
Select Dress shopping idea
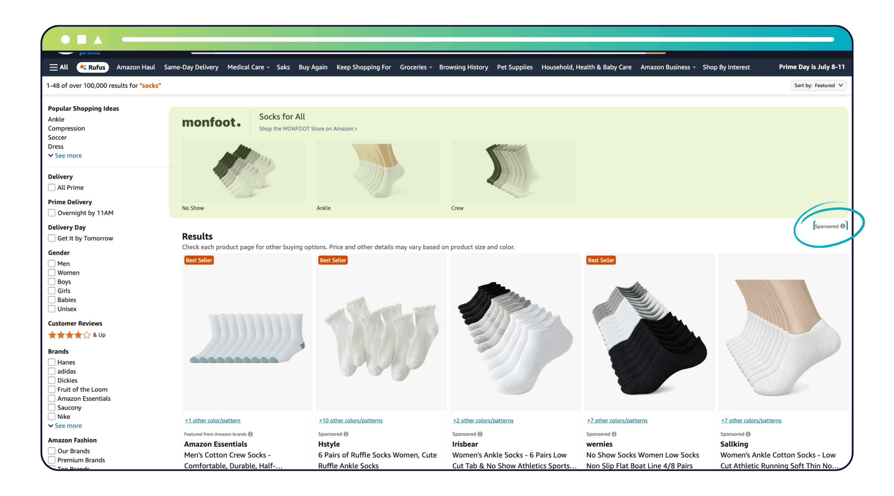point(56,146)
